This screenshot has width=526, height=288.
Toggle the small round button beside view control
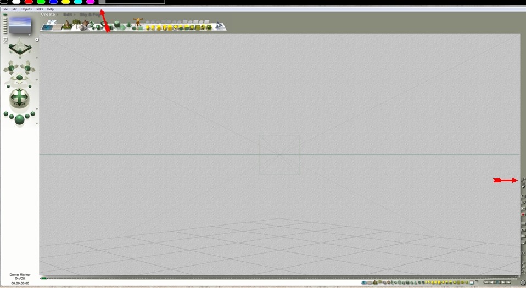click(37, 39)
